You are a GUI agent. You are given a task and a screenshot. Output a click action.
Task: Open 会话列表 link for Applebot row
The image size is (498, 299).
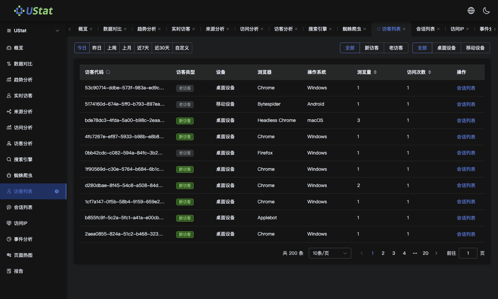pyautogui.click(x=466, y=218)
